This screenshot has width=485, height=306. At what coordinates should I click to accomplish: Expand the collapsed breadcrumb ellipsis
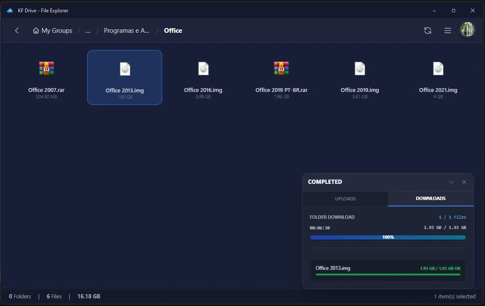click(x=88, y=31)
